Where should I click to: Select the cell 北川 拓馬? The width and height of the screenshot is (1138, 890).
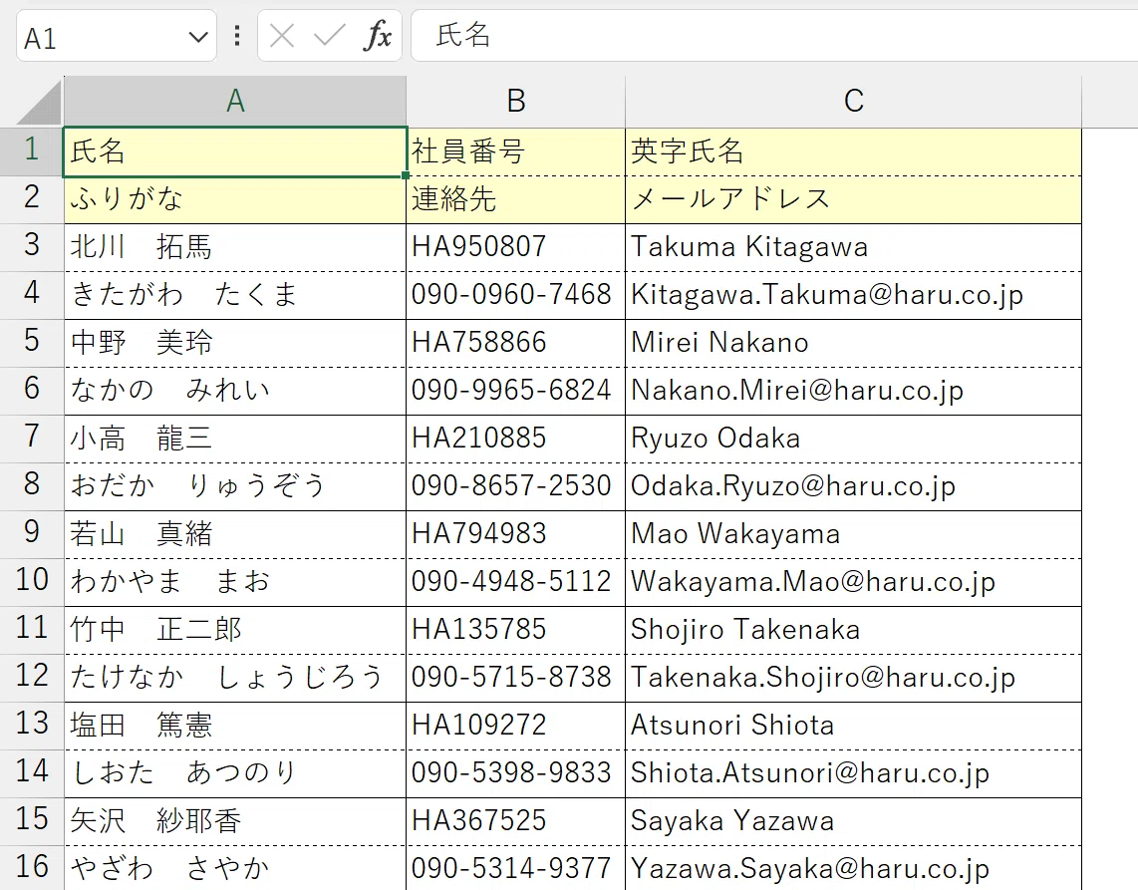[x=235, y=247]
